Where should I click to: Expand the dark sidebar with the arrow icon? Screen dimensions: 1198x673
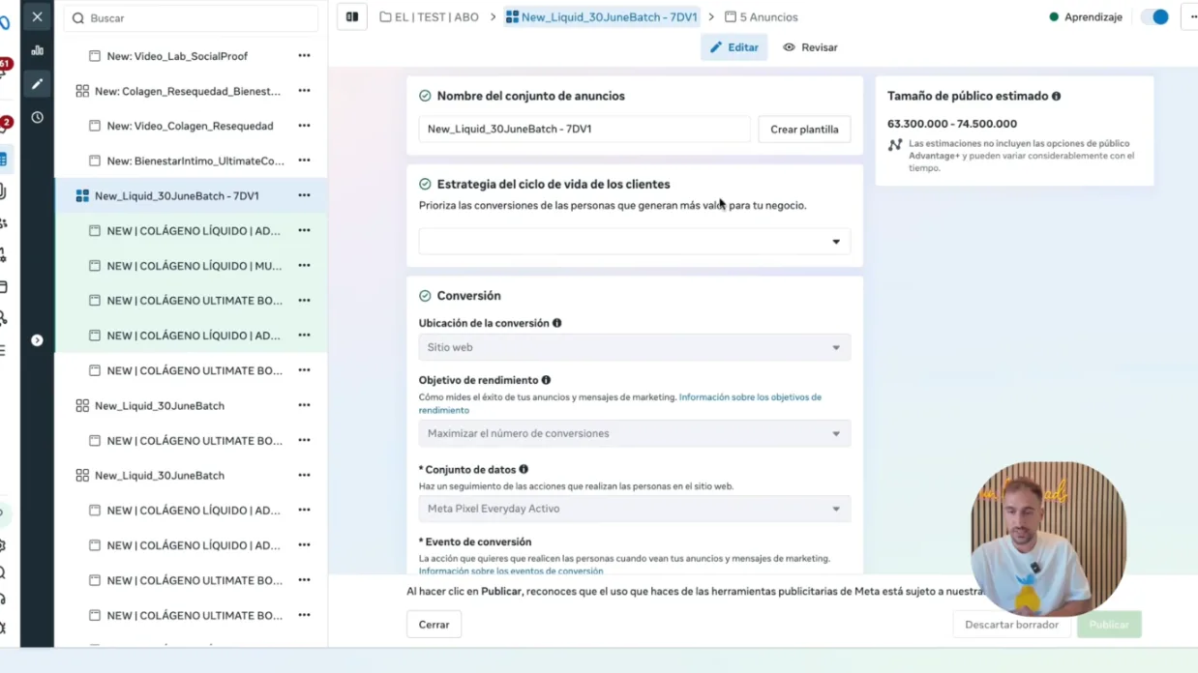pos(37,340)
